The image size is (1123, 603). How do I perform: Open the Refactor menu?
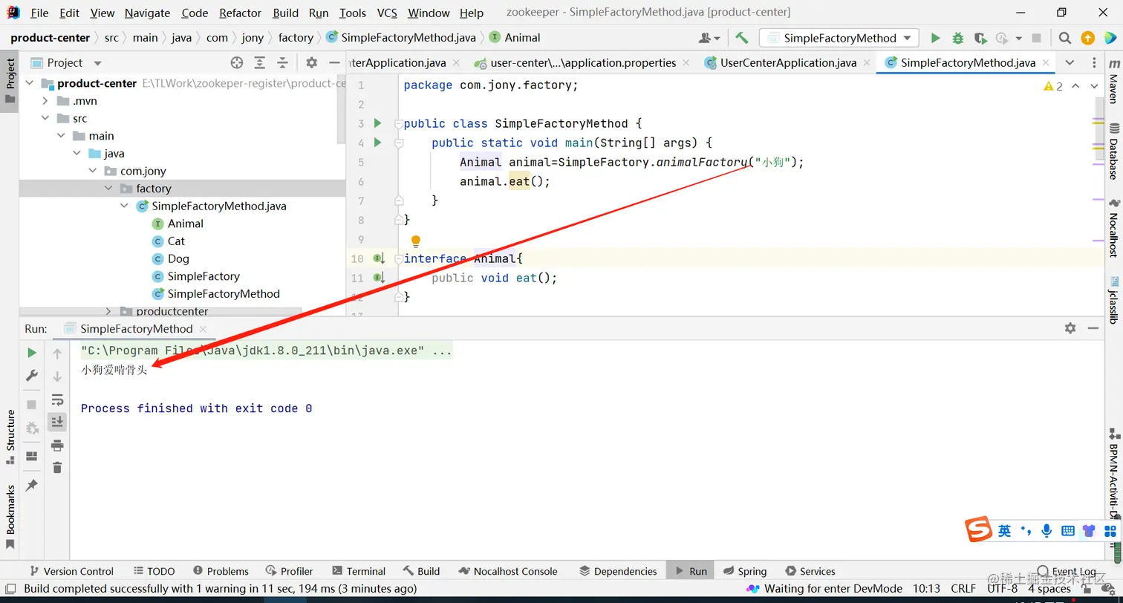pos(240,13)
